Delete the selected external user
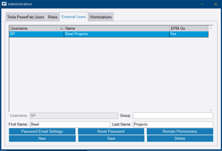The image size is (222, 151). [180, 139]
